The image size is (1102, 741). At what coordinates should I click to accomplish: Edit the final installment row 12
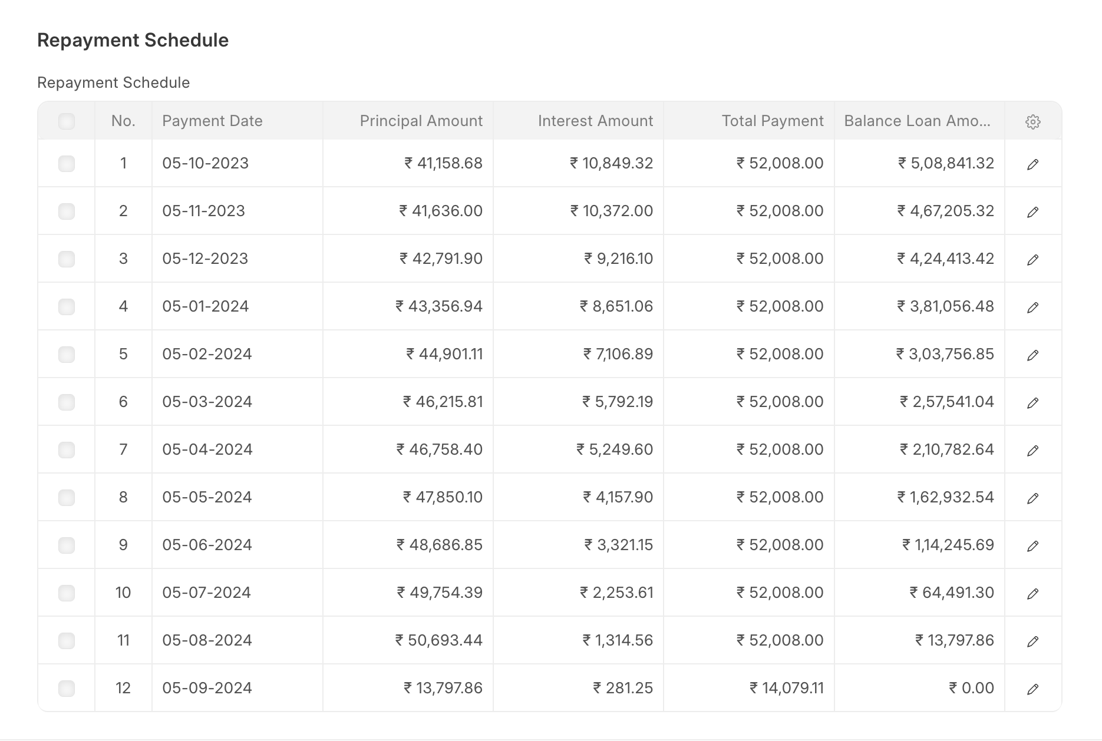[1033, 687]
